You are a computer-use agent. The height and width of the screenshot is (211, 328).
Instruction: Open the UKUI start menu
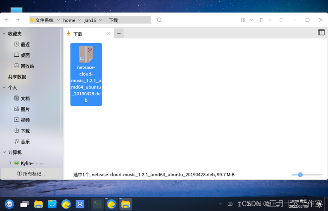pyautogui.click(x=9, y=204)
